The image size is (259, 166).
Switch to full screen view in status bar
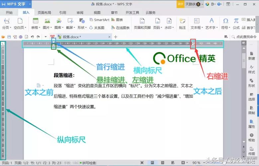(x=142, y=163)
